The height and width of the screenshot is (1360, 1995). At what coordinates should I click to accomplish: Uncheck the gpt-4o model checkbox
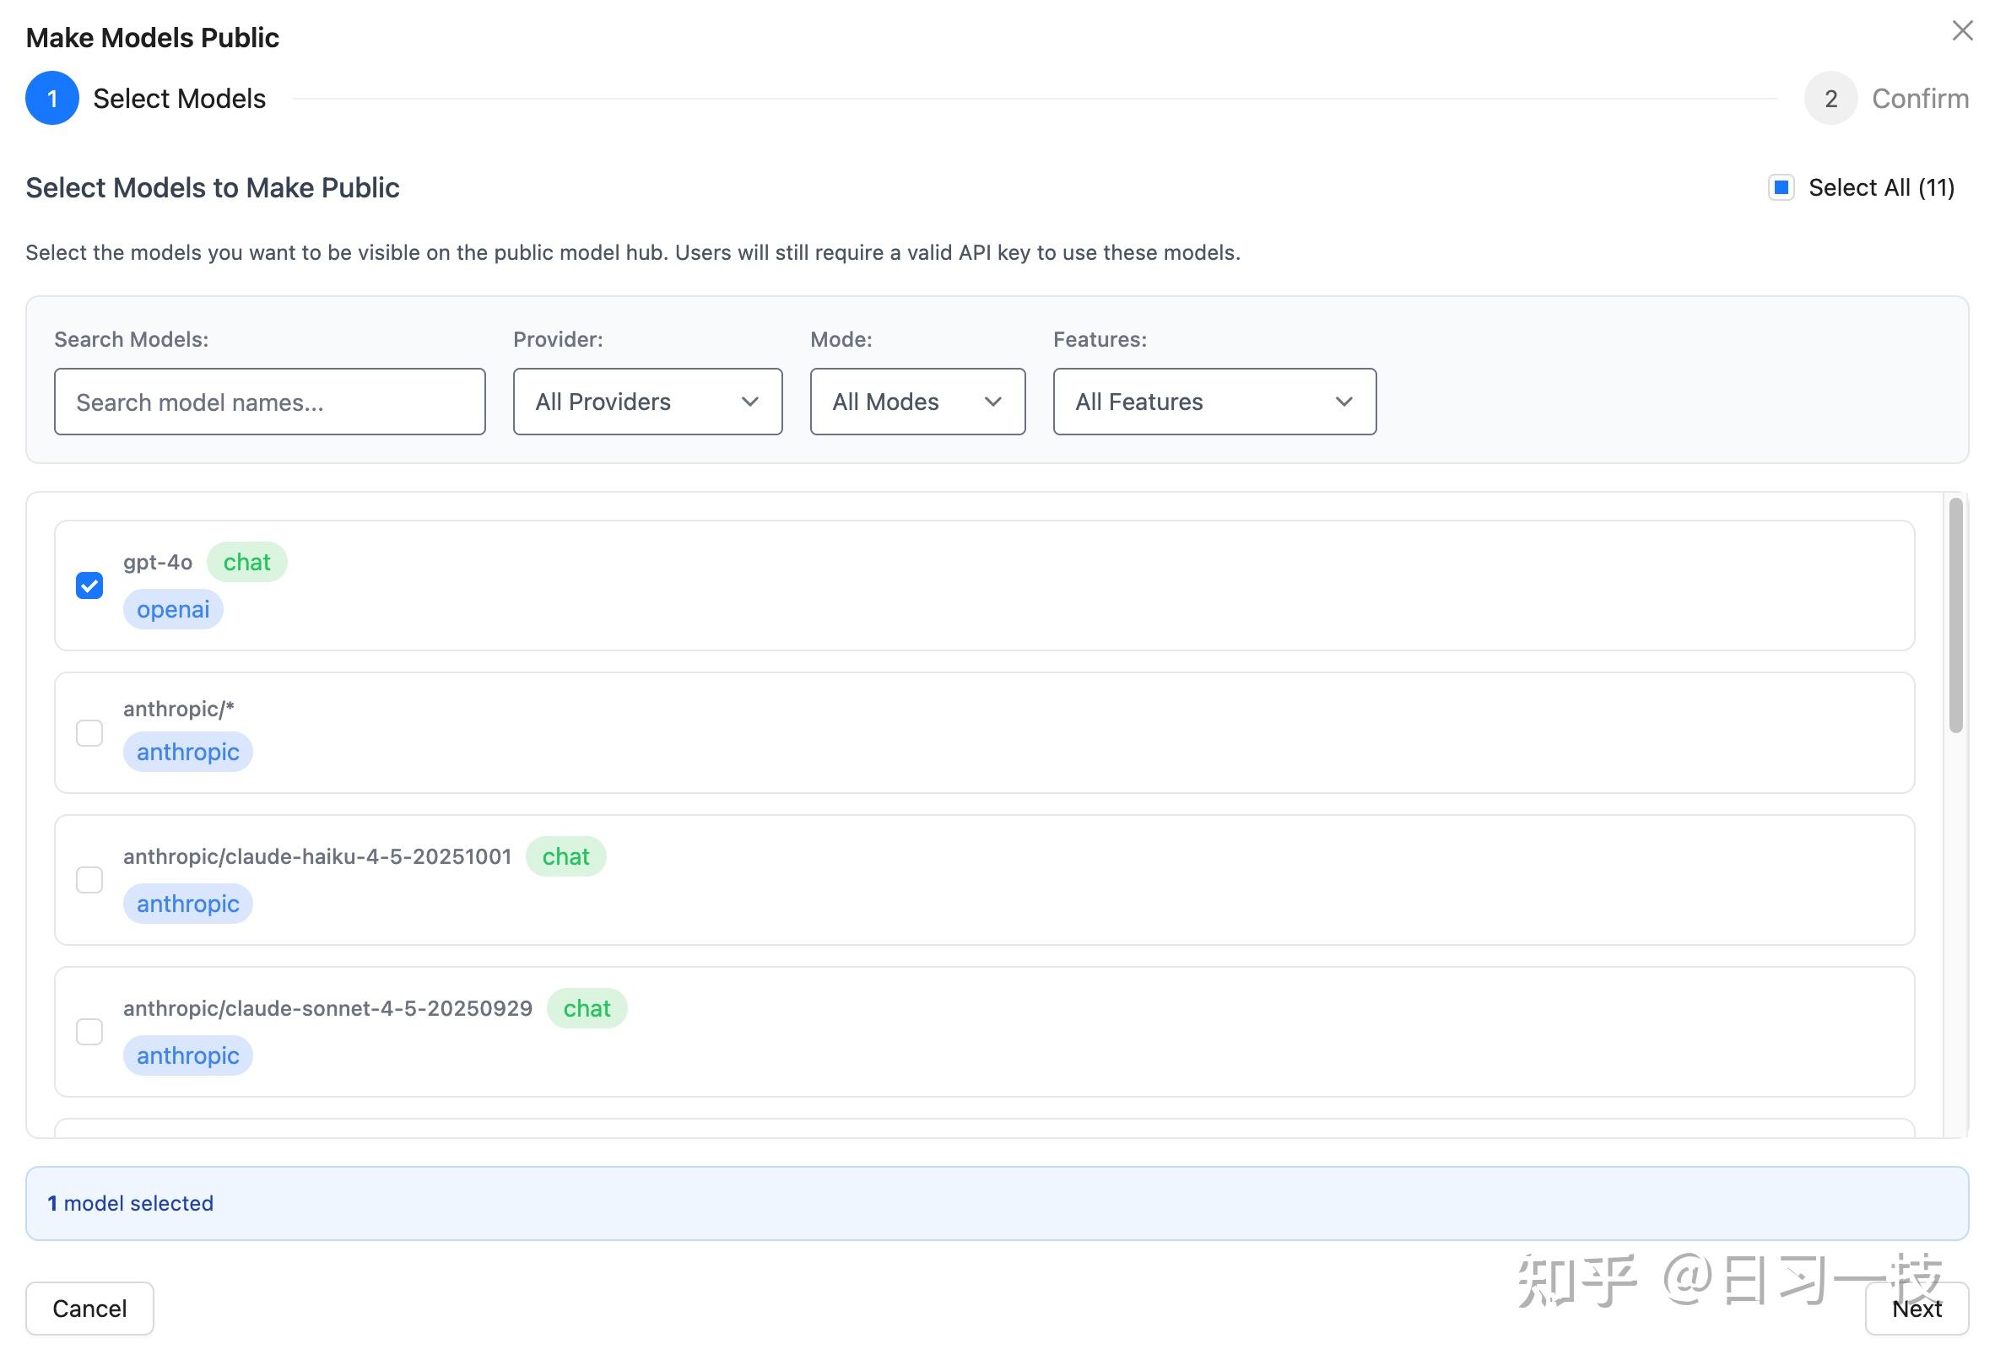tap(89, 586)
